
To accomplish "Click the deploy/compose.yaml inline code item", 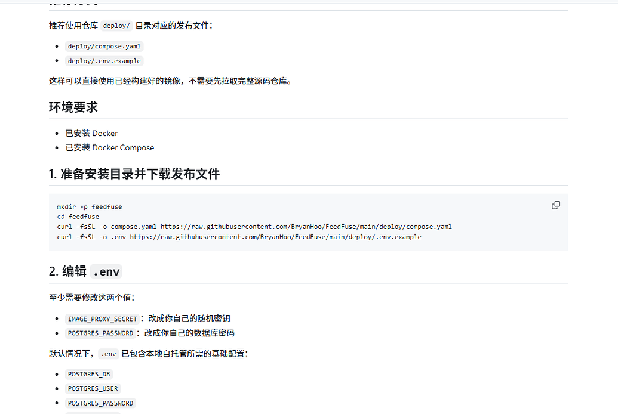I will (104, 46).
